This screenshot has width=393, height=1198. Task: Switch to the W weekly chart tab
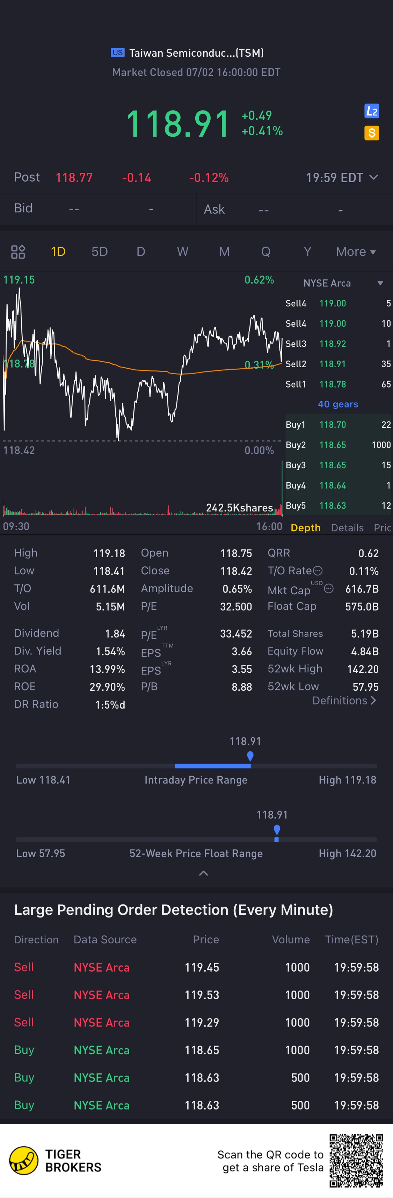(183, 251)
